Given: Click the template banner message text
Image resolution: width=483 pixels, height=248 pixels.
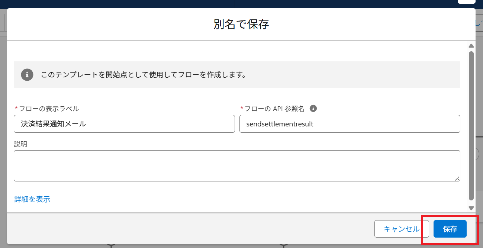Looking at the screenshot, I should click(x=144, y=75).
